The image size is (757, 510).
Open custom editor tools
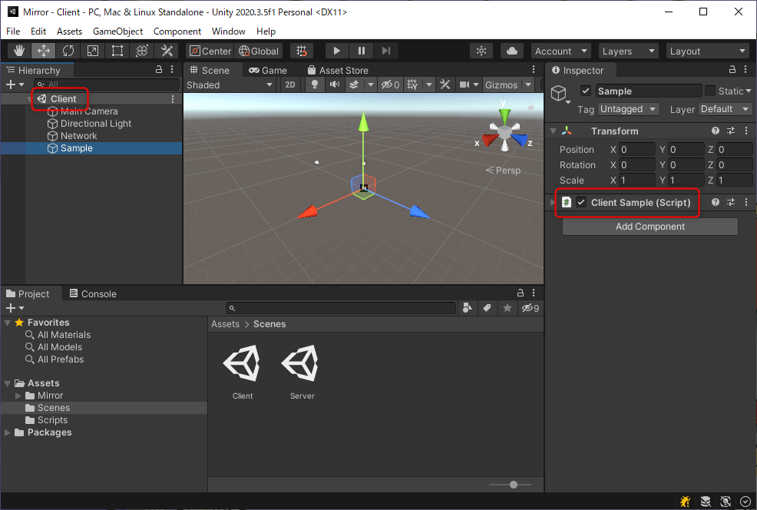[x=167, y=51]
